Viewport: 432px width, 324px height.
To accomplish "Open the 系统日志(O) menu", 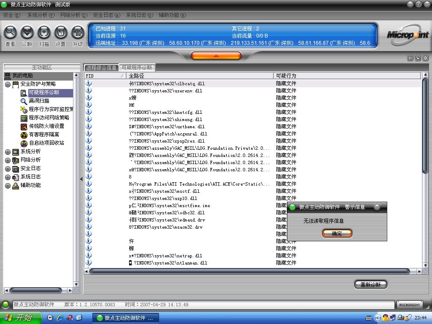I will pos(139,15).
